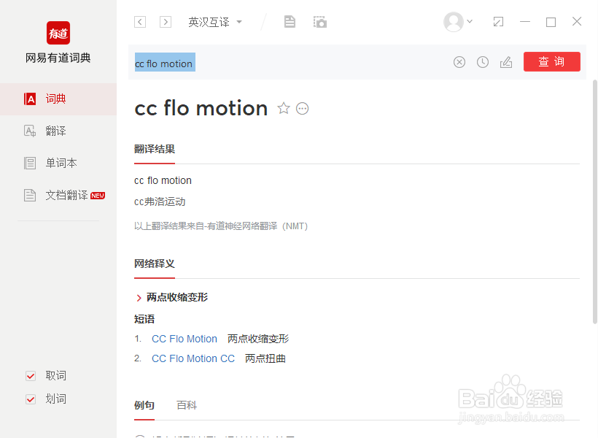Start screenshot translation with the camera icon

pos(320,22)
